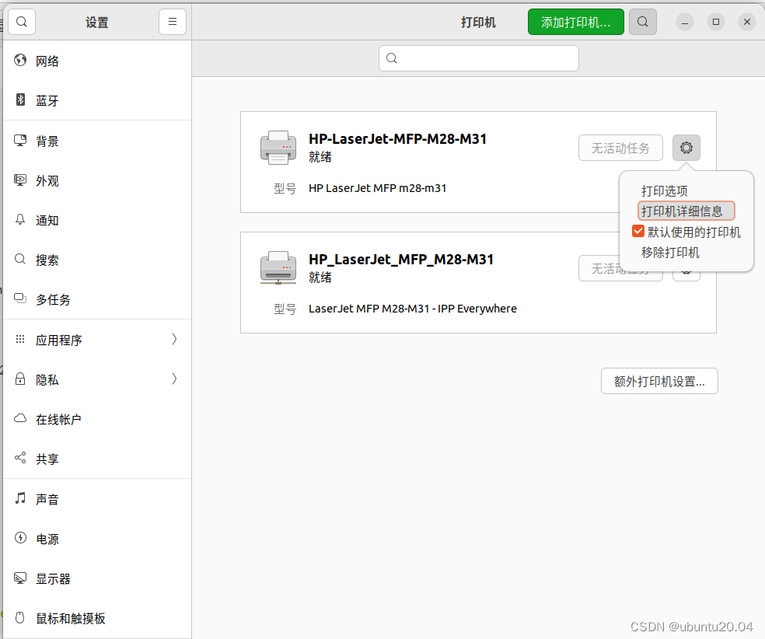Screen dimensions: 765x639
Task: Click the Bluetooth icon in sidebar
Action: click(20, 100)
